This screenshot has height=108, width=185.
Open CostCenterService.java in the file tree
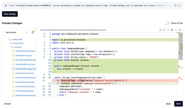(26, 78)
